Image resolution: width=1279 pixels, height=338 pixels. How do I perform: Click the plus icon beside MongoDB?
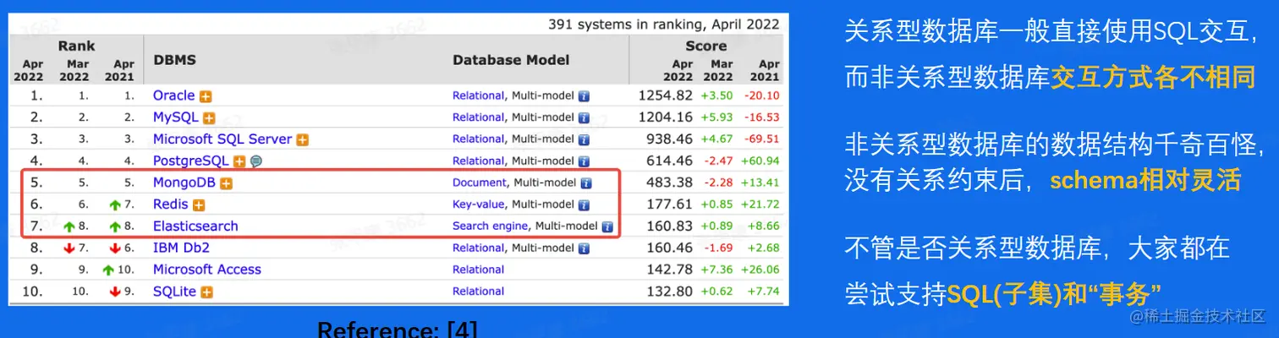click(x=227, y=183)
